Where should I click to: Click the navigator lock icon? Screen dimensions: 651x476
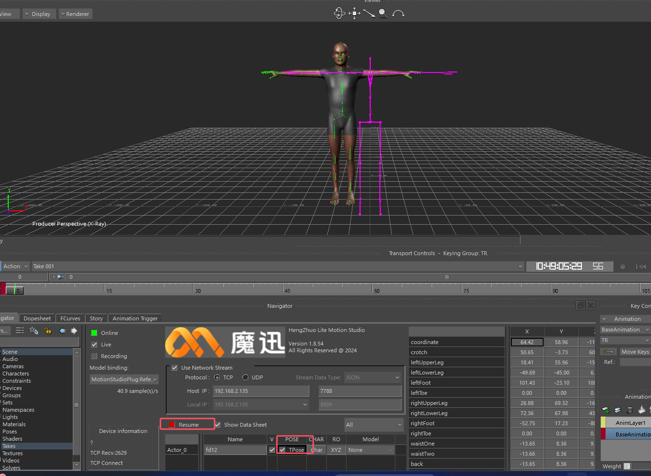[x=47, y=331]
